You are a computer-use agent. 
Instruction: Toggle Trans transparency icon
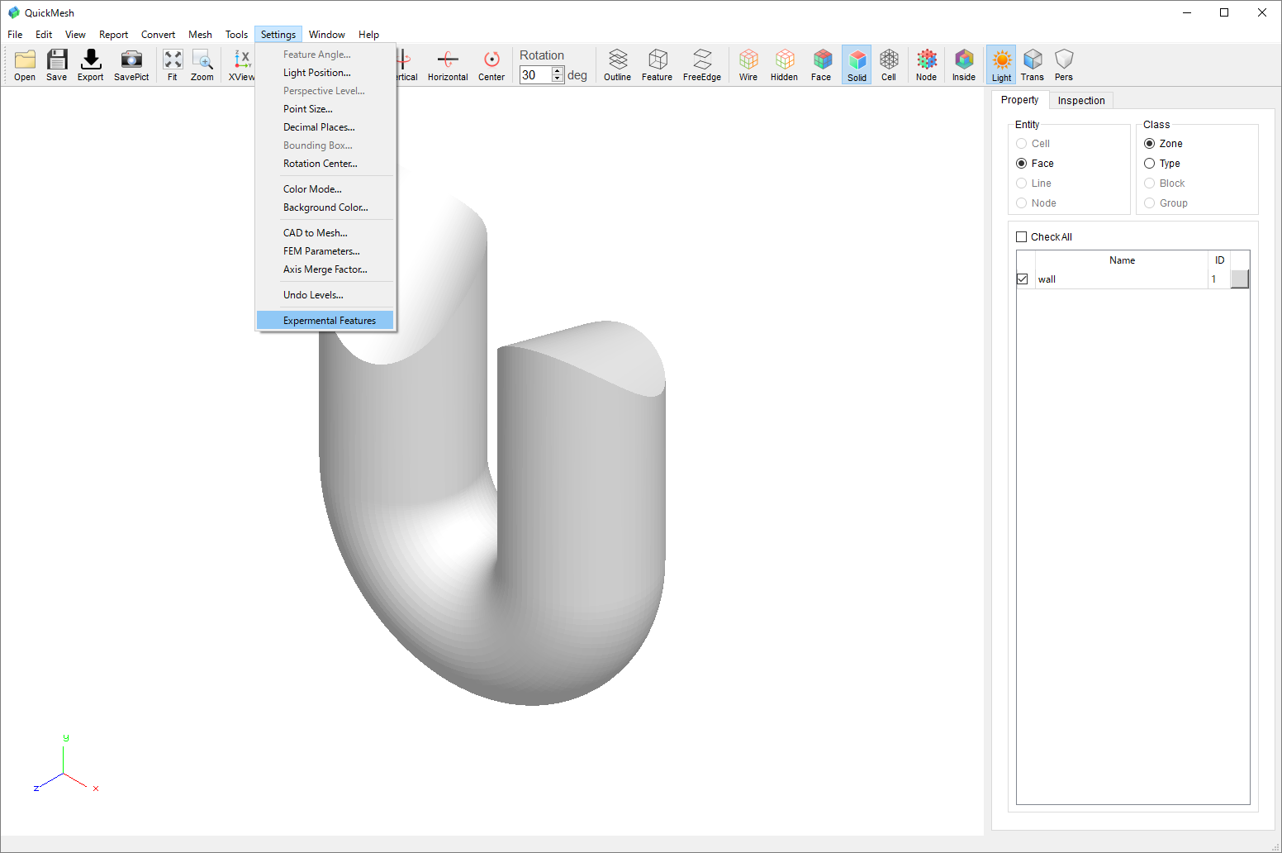1033,64
